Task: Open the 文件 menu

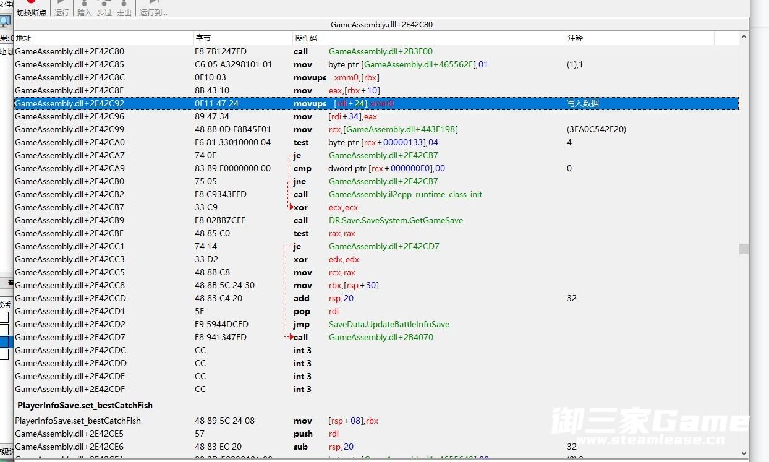Action: coord(5,4)
